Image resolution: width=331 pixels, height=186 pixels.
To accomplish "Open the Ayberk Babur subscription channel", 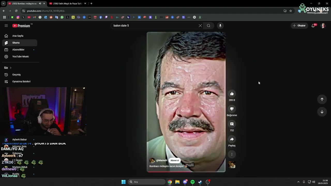I will coord(20,139).
